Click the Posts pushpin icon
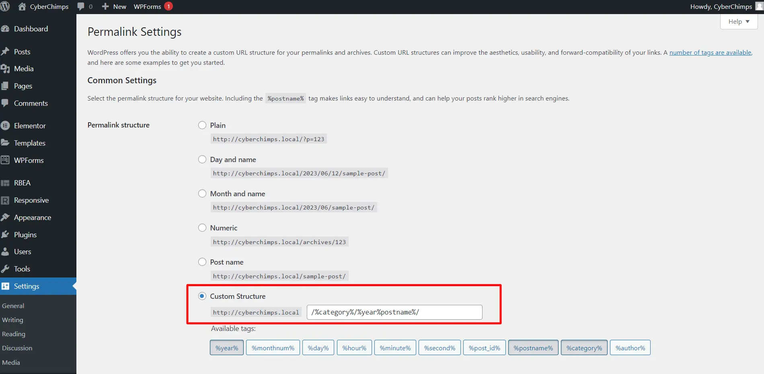The width and height of the screenshot is (764, 374). click(x=5, y=51)
